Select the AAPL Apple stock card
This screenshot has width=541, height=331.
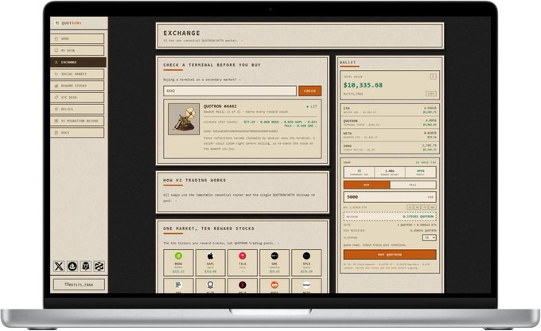point(211,263)
